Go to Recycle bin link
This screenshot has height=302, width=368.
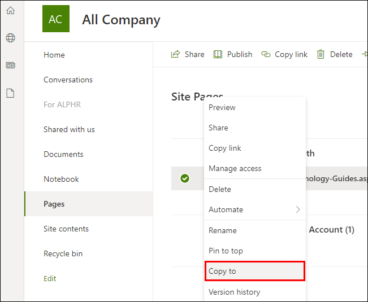(63, 253)
